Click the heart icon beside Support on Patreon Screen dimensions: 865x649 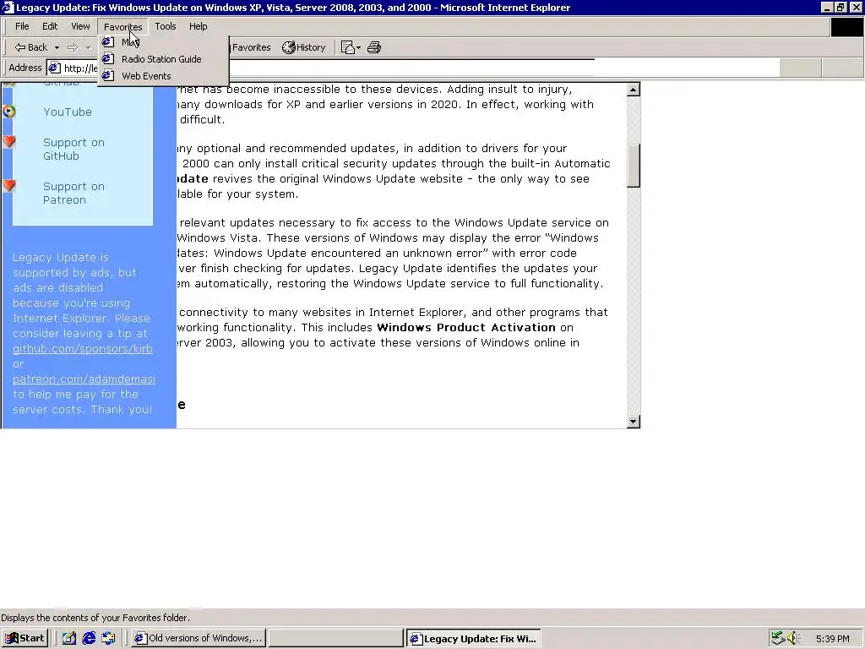click(x=8, y=185)
